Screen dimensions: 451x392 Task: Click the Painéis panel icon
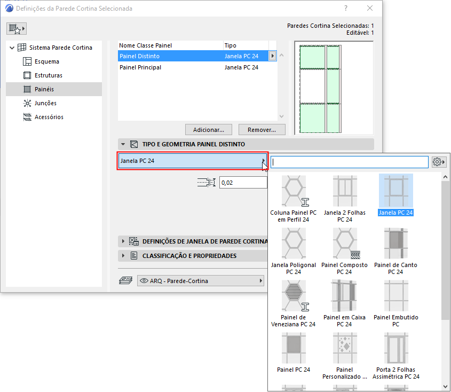pos(27,89)
